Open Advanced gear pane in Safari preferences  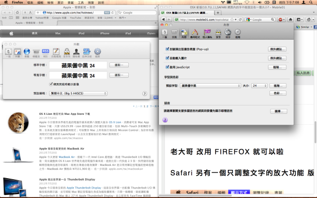click(98, 53)
